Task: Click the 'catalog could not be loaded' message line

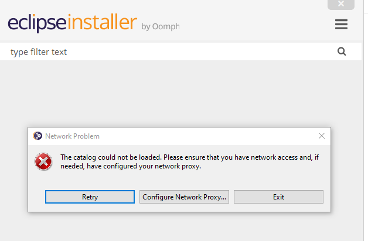Action: click(x=190, y=157)
